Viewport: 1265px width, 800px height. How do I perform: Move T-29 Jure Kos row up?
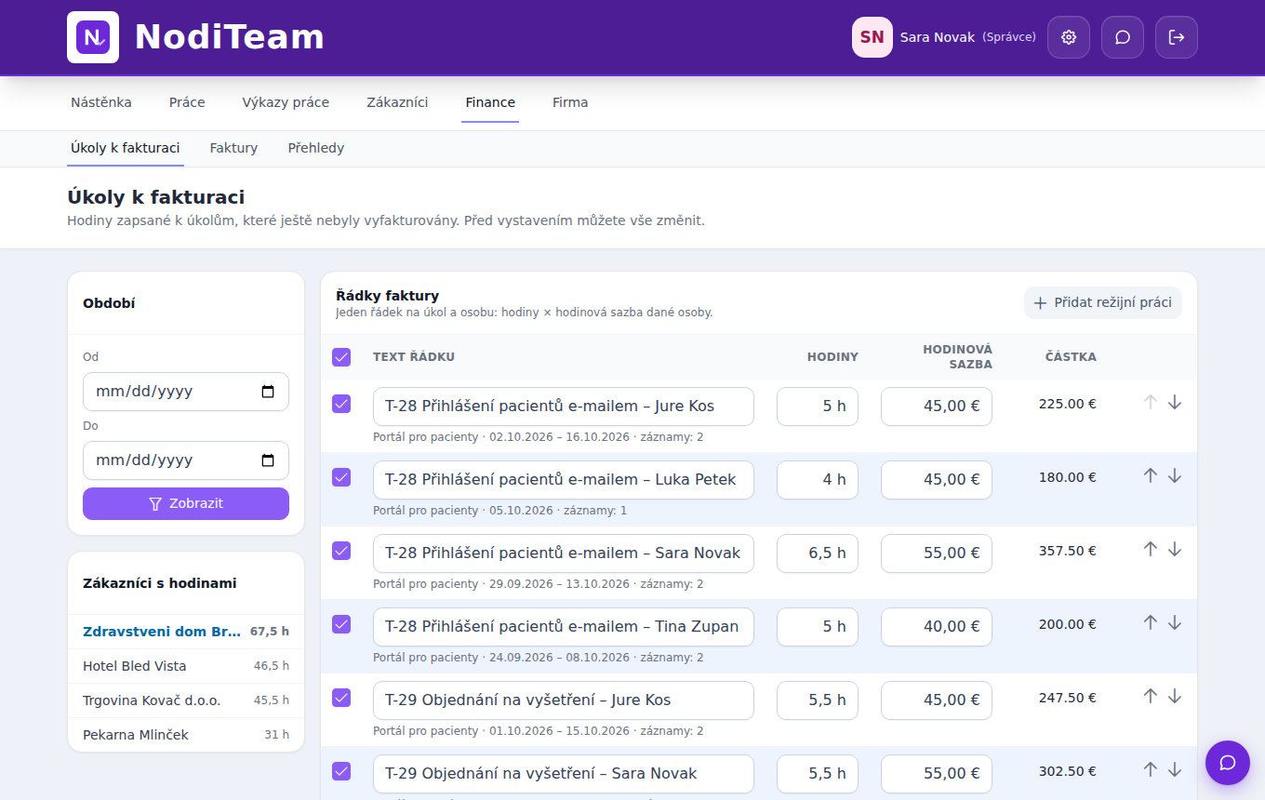1151,696
